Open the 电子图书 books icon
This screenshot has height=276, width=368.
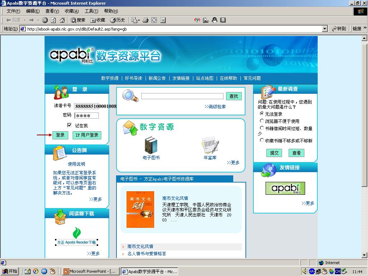click(151, 145)
